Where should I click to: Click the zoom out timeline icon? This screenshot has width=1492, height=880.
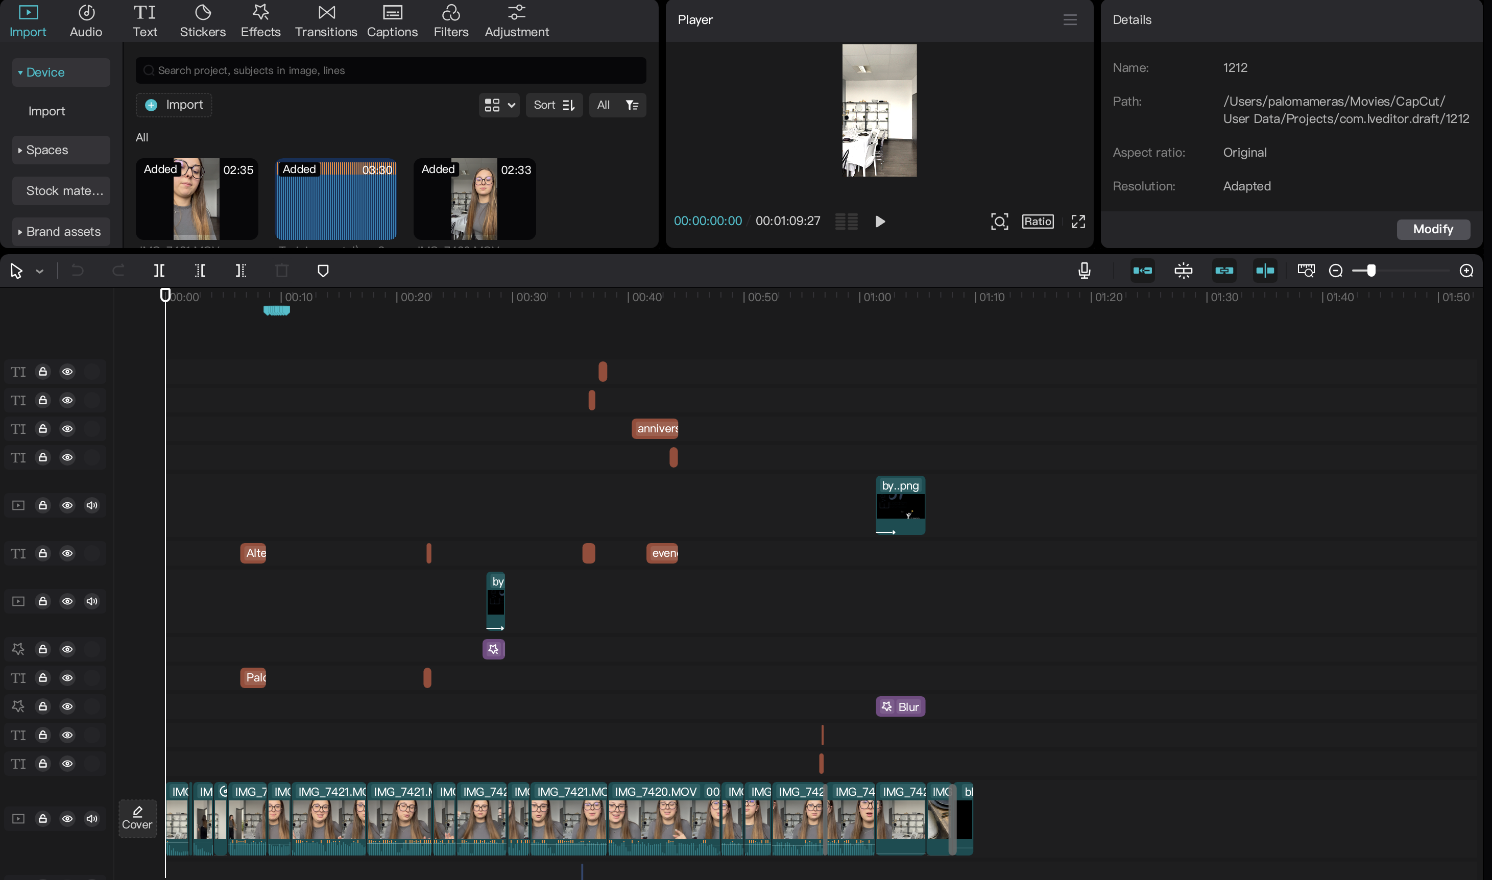(x=1335, y=271)
